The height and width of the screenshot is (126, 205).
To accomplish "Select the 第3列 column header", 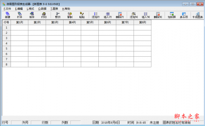I will coord(55,22).
